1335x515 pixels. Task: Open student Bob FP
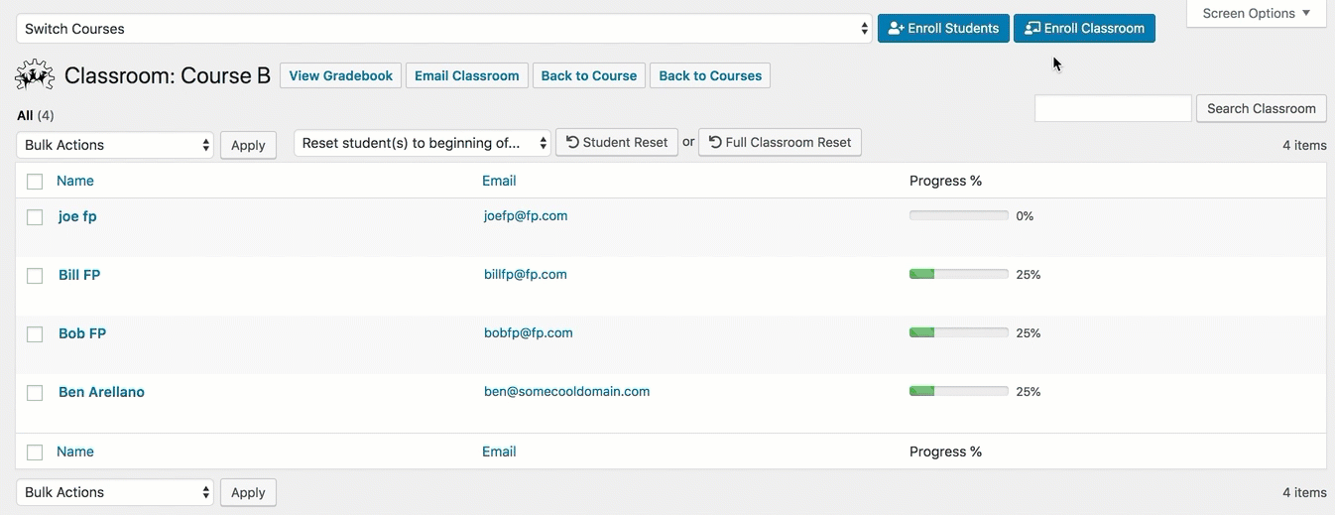pos(82,333)
